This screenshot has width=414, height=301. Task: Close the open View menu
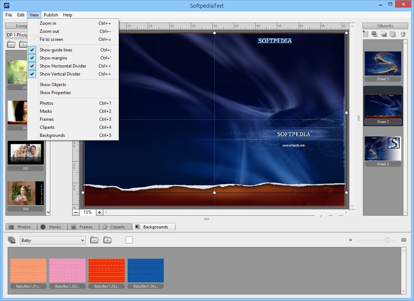click(34, 15)
